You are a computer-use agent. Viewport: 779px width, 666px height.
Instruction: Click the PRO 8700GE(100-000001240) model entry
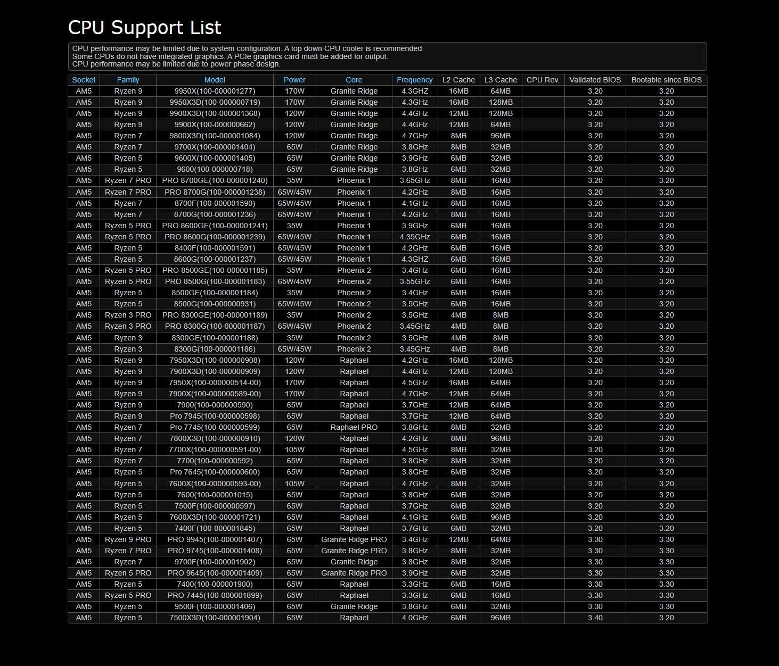tap(215, 180)
